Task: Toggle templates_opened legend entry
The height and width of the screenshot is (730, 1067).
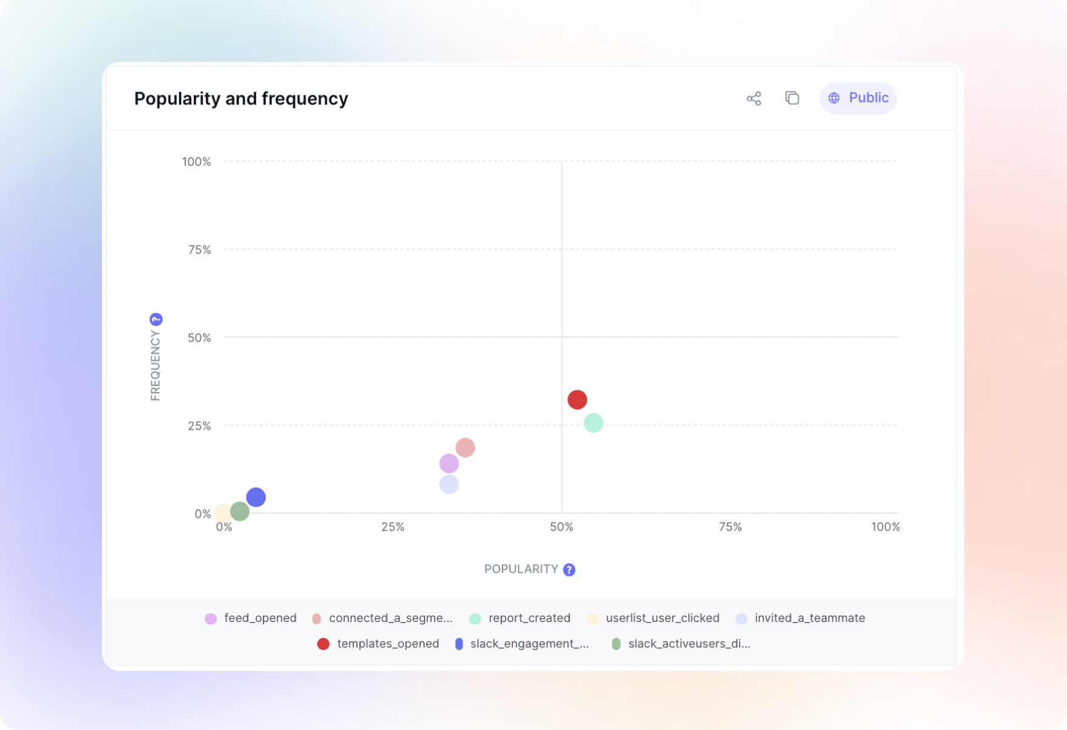Action: click(378, 643)
